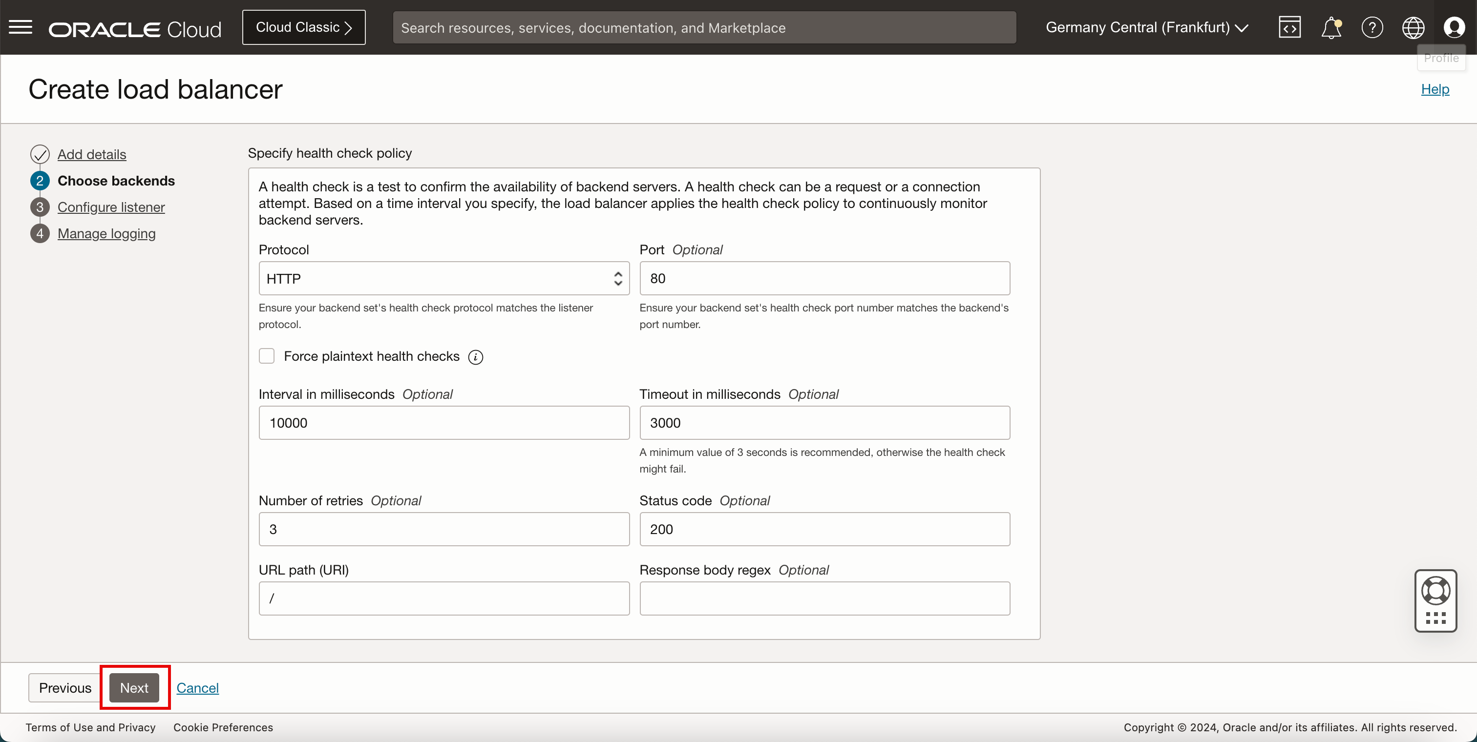
Task: Click the Cloud Shell terminal icon
Action: (x=1290, y=26)
